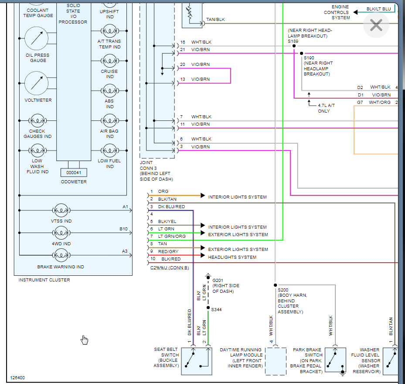The height and width of the screenshot is (384, 405).
Task: Click the S189 splice point dot
Action: pyautogui.click(x=294, y=46)
